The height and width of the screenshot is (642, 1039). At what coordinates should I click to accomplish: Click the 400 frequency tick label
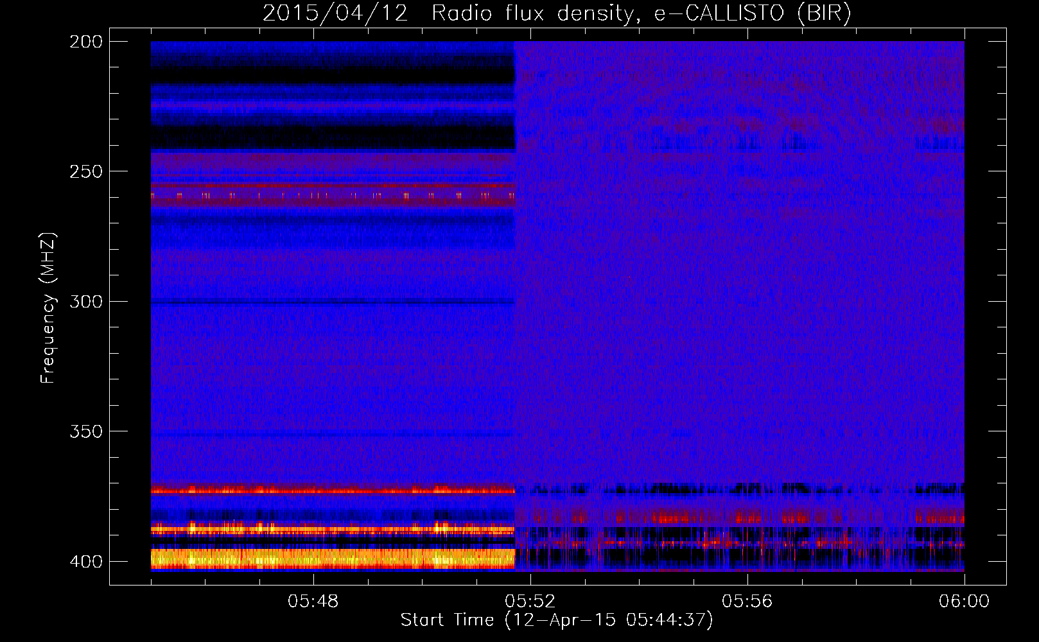(86, 561)
